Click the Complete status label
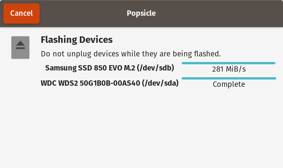283x168 pixels. 229,84
